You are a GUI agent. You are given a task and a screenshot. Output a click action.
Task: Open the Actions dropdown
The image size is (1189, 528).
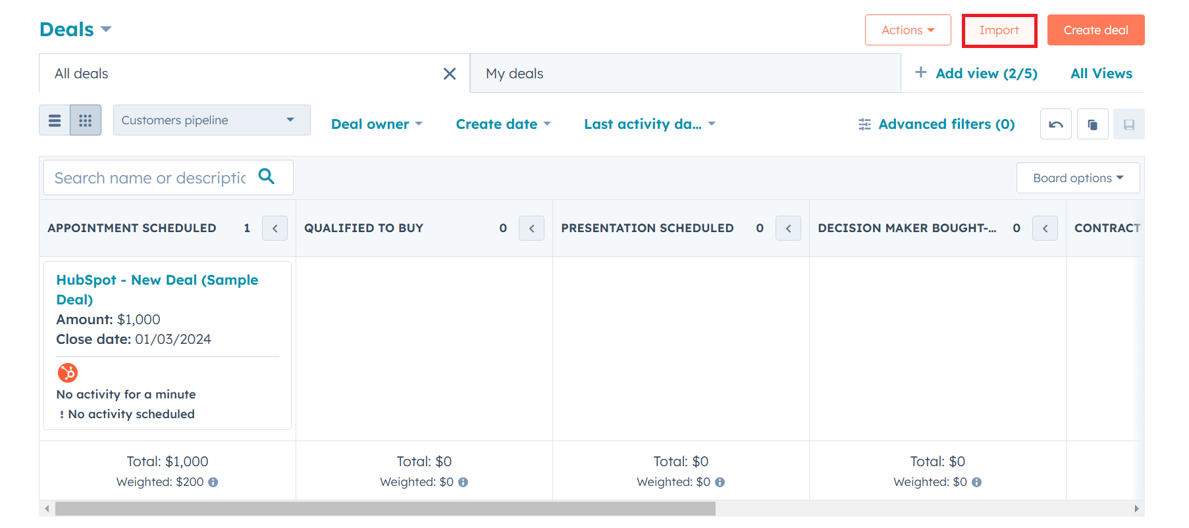(908, 30)
